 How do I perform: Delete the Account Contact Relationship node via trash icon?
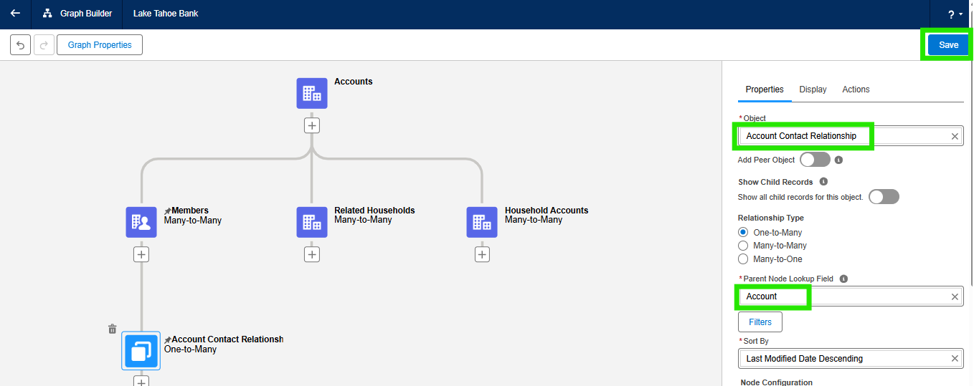point(112,329)
